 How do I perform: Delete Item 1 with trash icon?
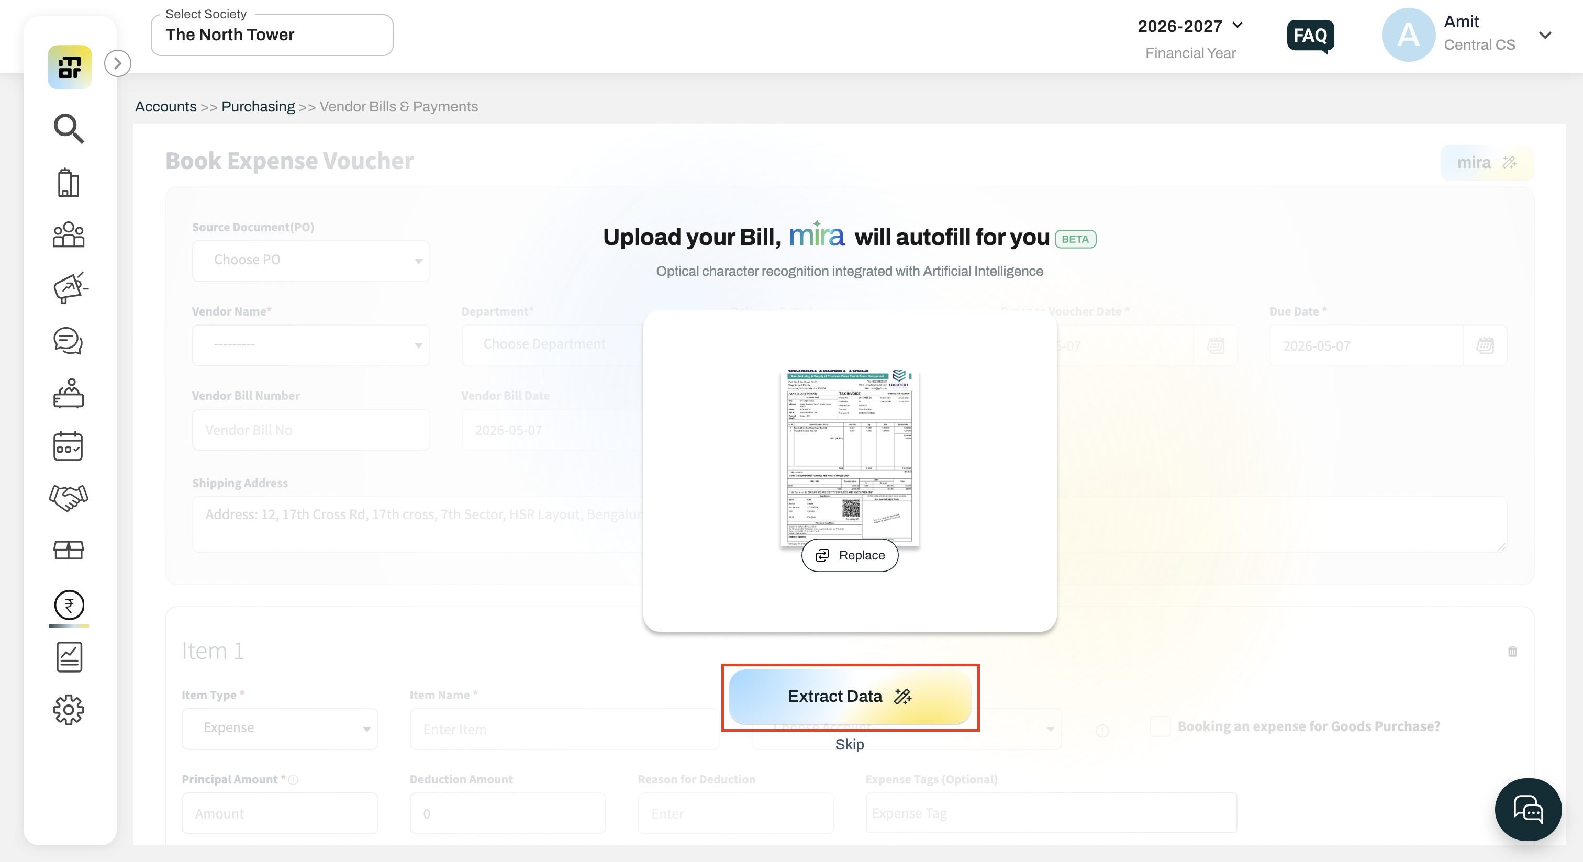click(1512, 651)
